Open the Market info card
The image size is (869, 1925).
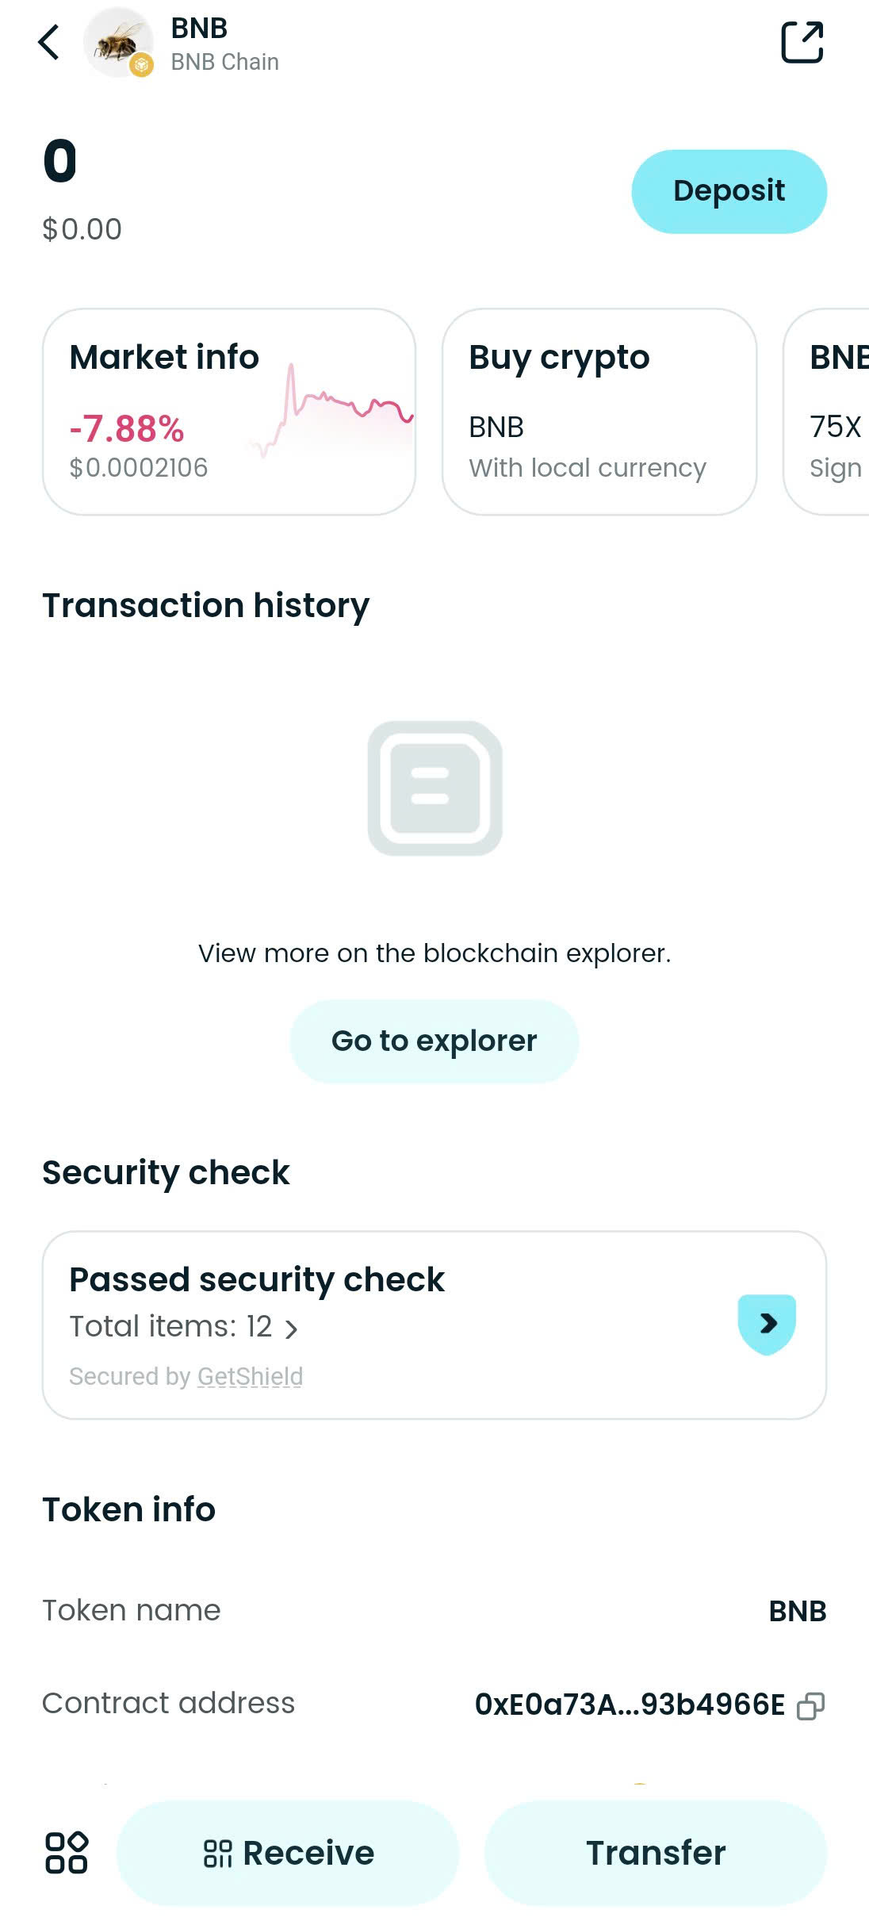[x=230, y=409]
